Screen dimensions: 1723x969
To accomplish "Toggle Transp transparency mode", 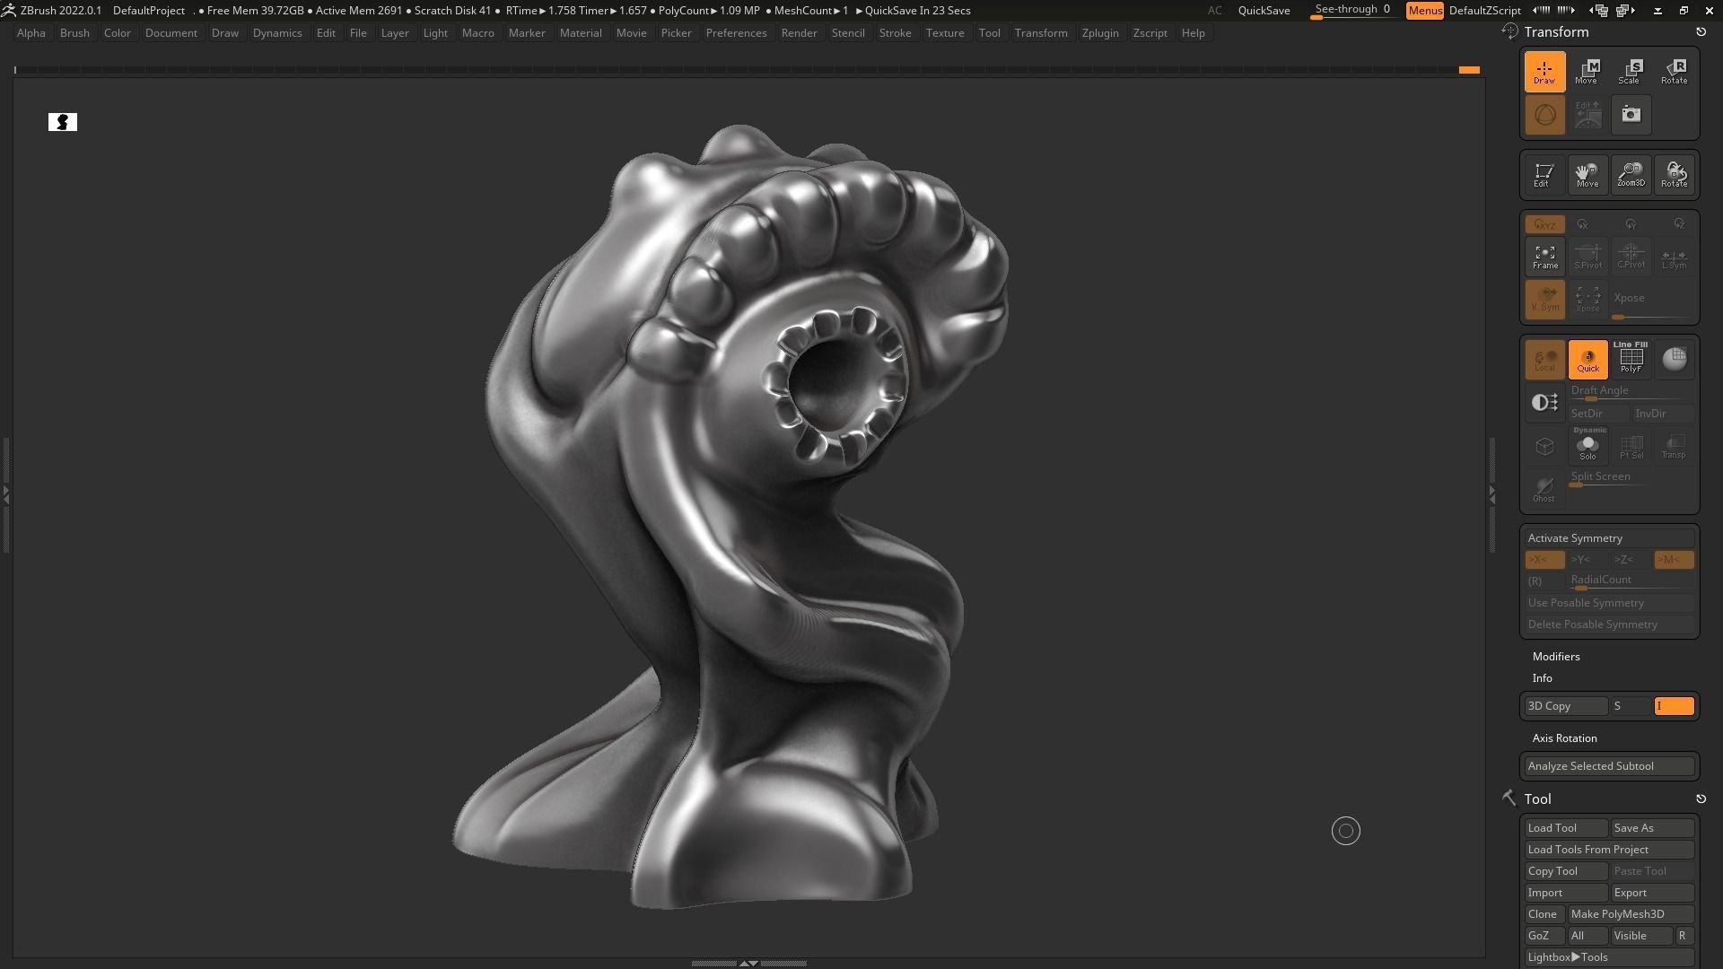I will 1674,445.
